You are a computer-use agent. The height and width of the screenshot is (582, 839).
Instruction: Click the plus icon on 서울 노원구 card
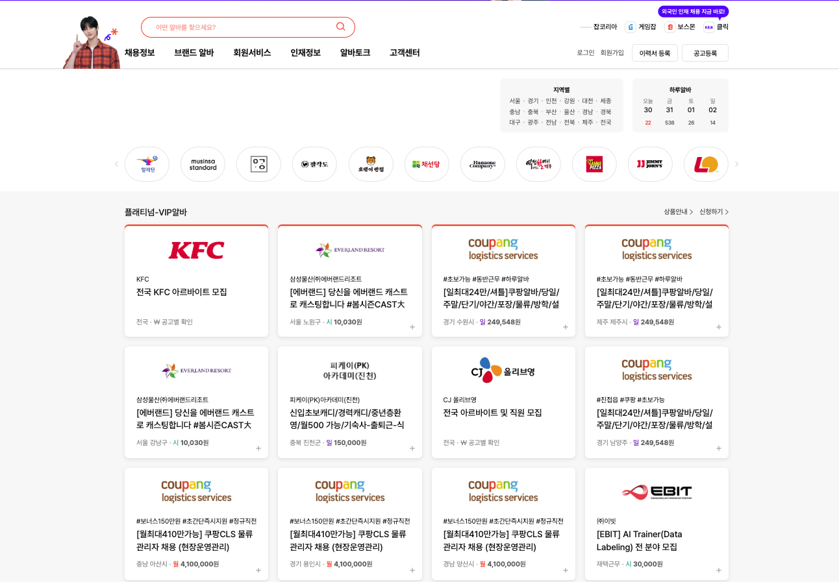pyautogui.click(x=412, y=327)
